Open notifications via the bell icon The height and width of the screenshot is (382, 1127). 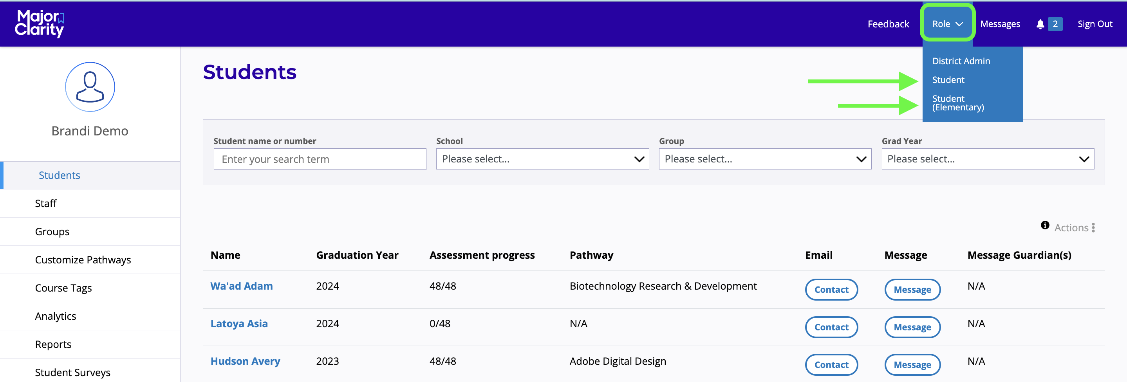[1040, 25]
